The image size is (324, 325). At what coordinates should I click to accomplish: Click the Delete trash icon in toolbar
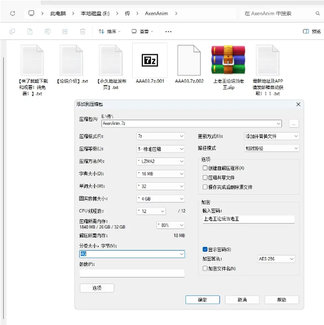[x=82, y=31]
